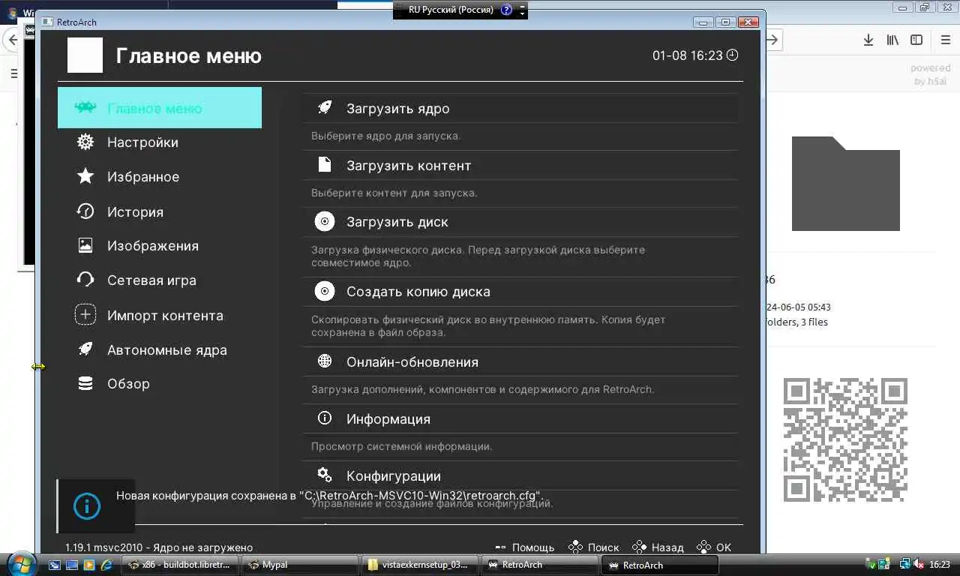
Task: Click the folder thumbnail in the browser page
Action: [x=846, y=183]
